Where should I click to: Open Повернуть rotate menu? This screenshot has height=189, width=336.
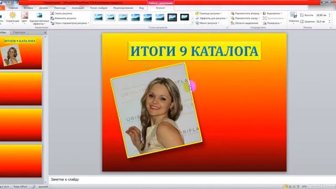(x=272, y=23)
